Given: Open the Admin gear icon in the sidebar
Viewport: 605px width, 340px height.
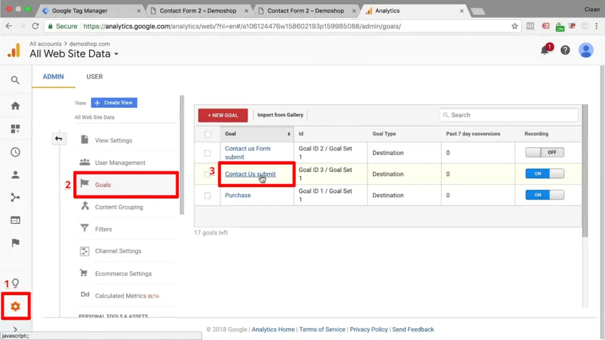Looking at the screenshot, I should point(15,306).
